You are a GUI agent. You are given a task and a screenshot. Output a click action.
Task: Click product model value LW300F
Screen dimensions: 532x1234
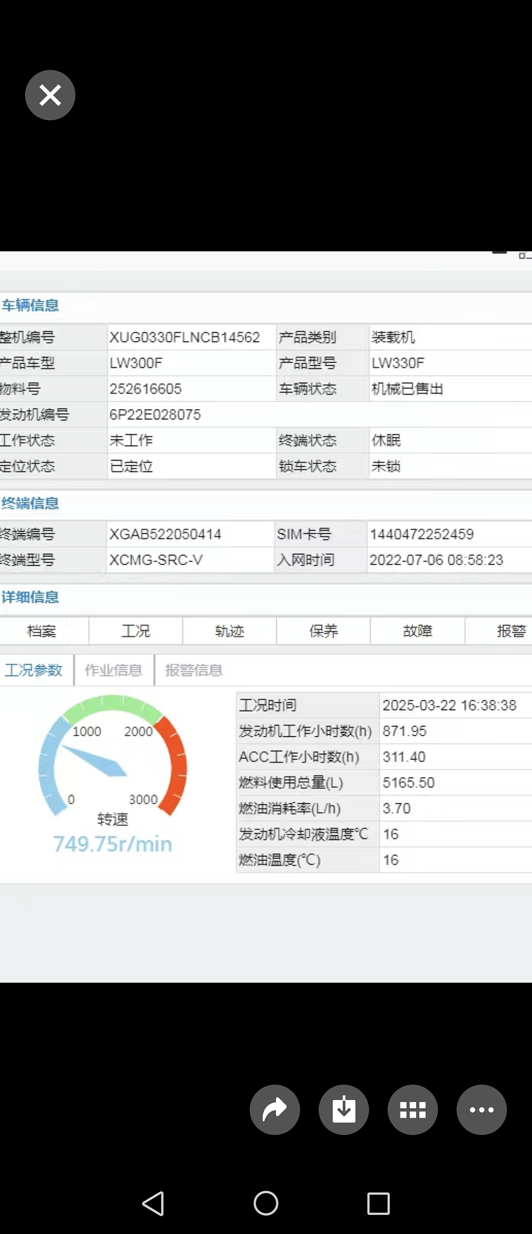(136, 363)
